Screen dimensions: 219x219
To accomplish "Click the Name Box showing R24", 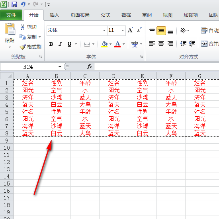I will (x=28, y=67).
